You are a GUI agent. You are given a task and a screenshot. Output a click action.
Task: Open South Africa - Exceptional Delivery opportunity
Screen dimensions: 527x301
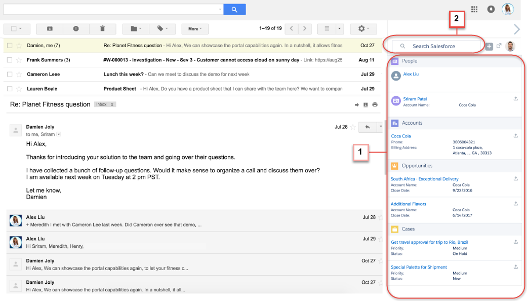[425, 179]
